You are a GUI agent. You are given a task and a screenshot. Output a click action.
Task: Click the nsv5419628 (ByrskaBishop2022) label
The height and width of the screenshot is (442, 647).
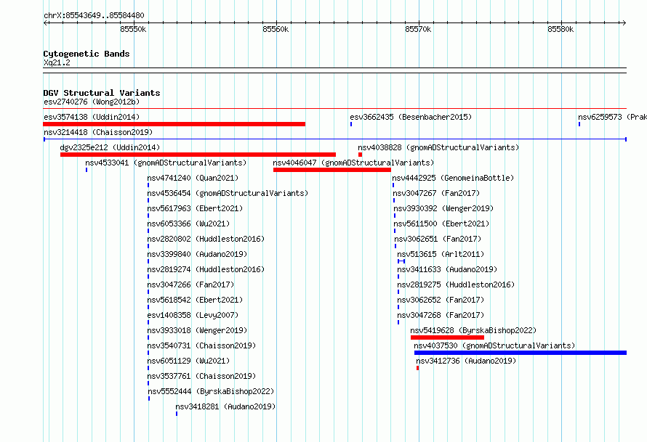[473, 330]
